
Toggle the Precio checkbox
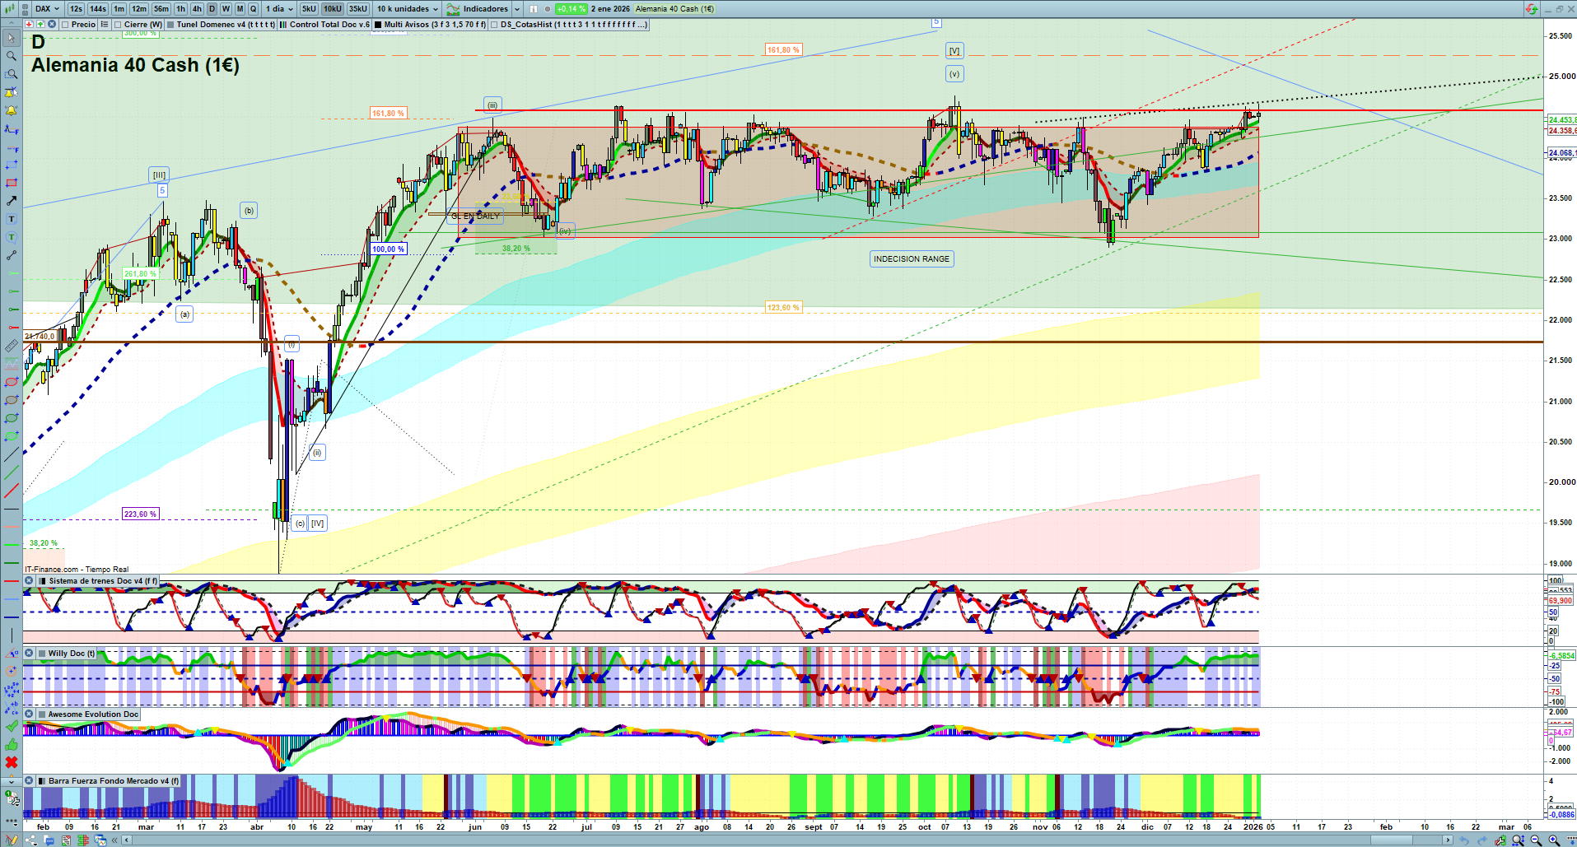tap(65, 25)
